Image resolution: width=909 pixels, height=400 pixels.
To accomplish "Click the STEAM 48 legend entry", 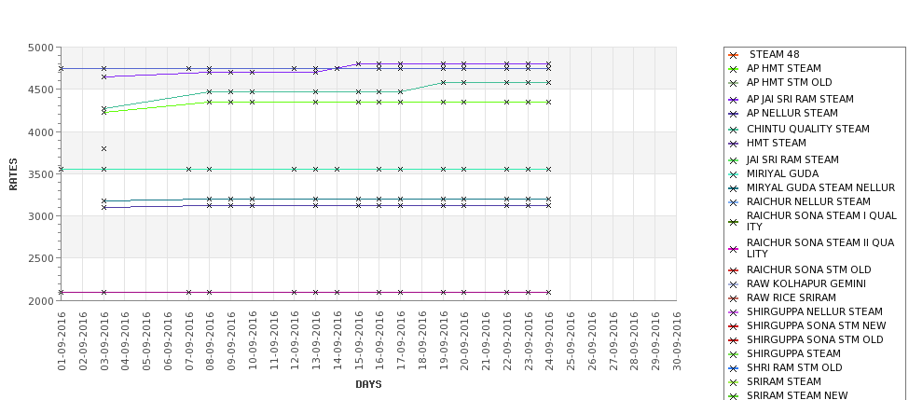I will [x=775, y=54].
